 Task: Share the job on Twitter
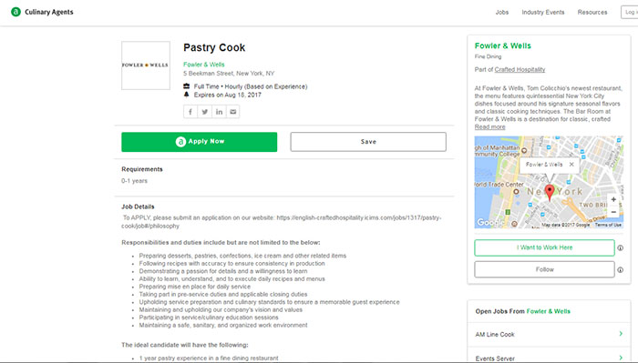coord(205,112)
